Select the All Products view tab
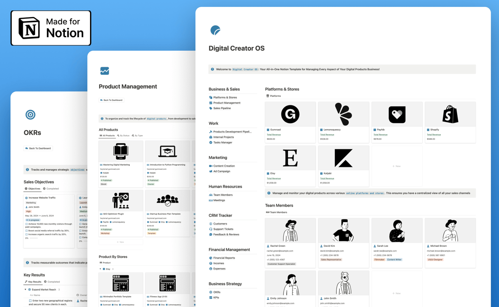Image resolution: width=499 pixels, height=307 pixels. point(107,136)
